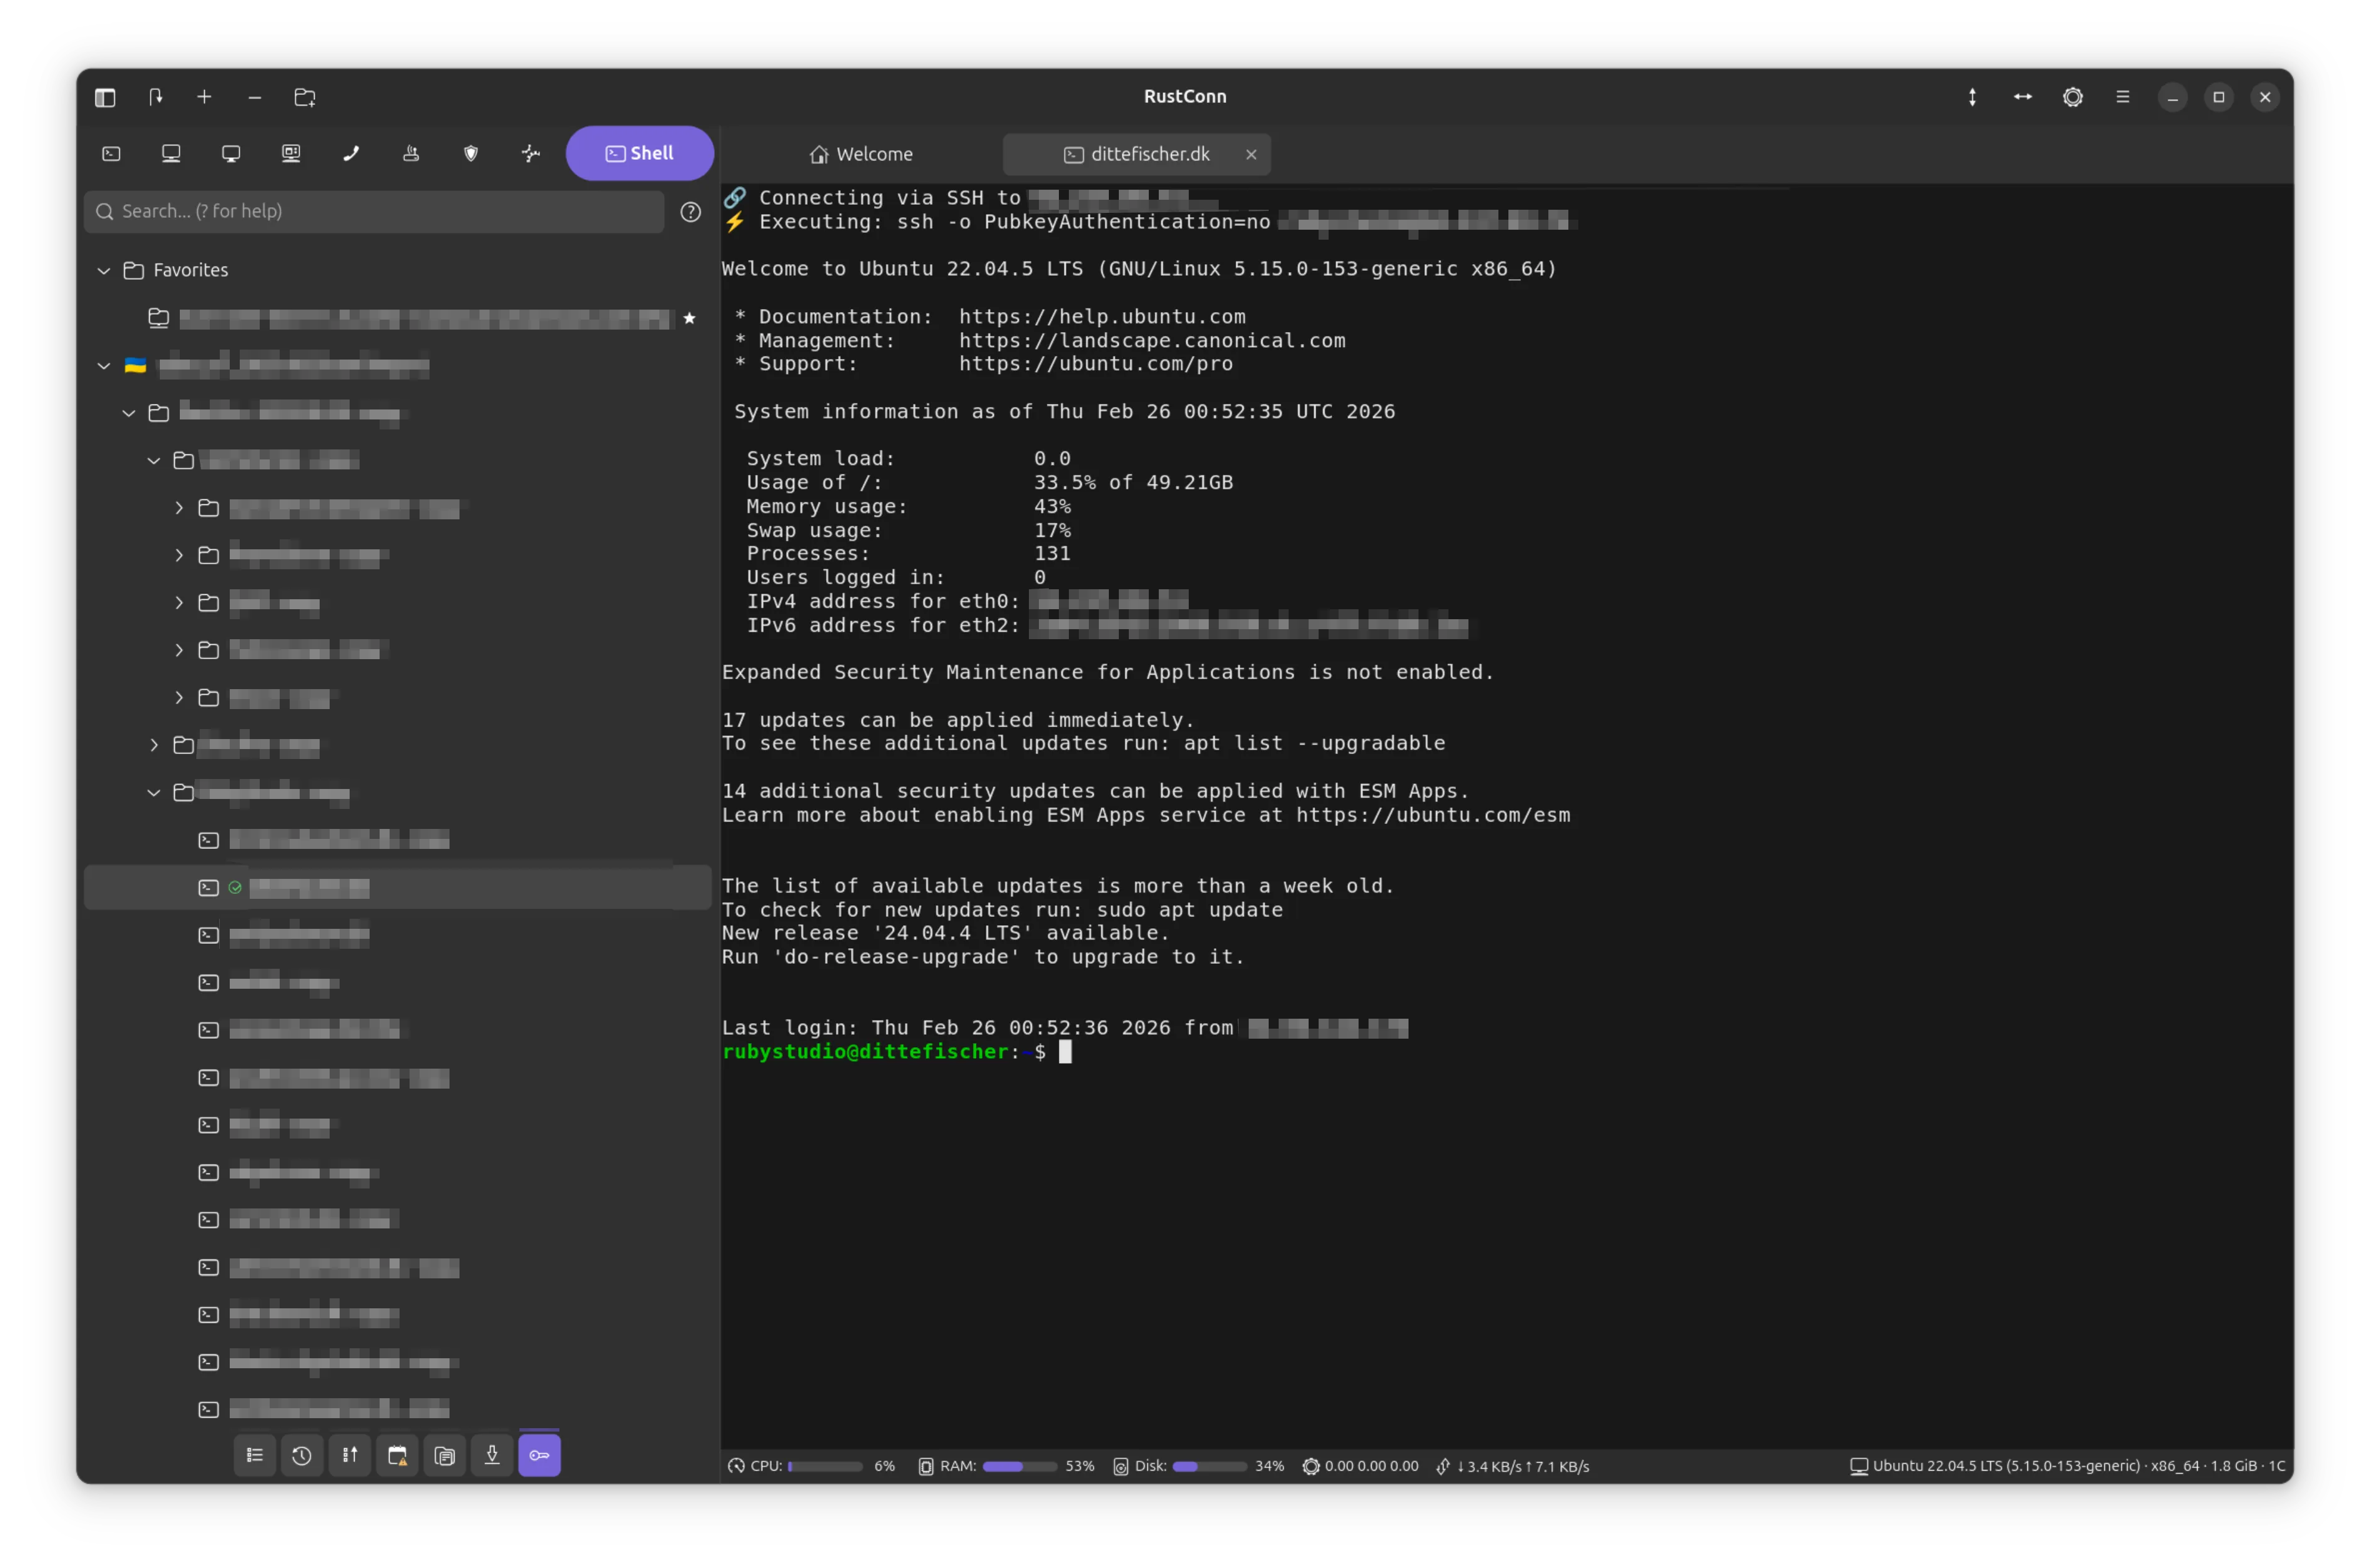
Task: Open the hamburger main menu
Action: pyautogui.click(x=2122, y=97)
